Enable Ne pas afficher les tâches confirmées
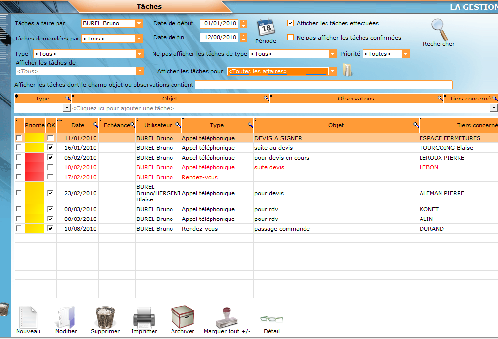 coord(290,37)
